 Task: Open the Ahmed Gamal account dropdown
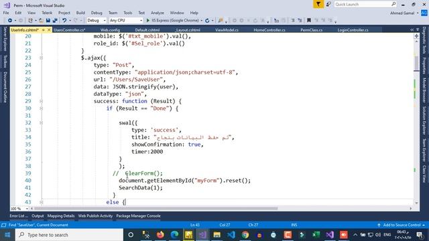pyautogui.click(x=404, y=13)
